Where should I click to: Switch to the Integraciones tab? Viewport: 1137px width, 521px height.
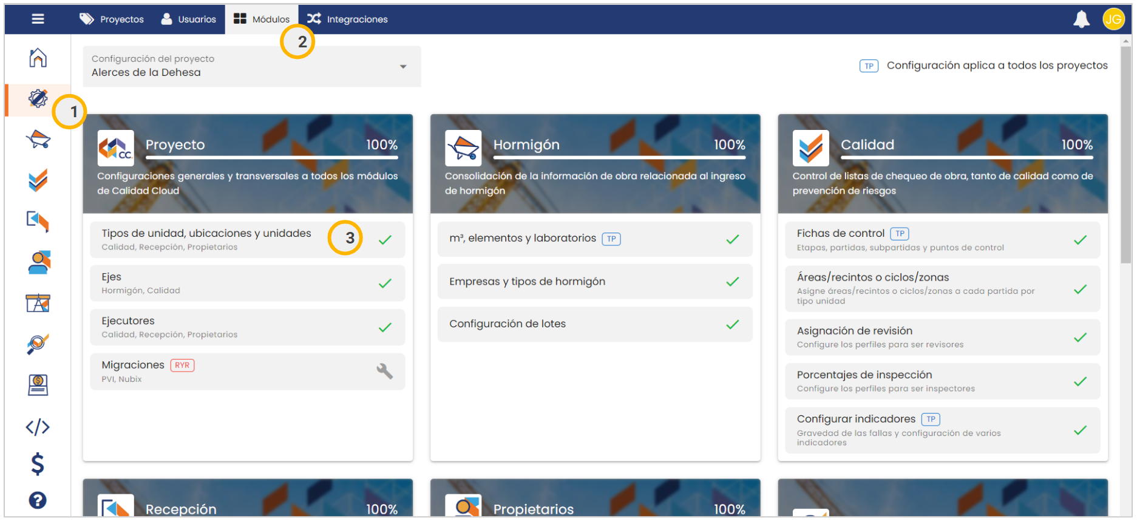pos(347,19)
